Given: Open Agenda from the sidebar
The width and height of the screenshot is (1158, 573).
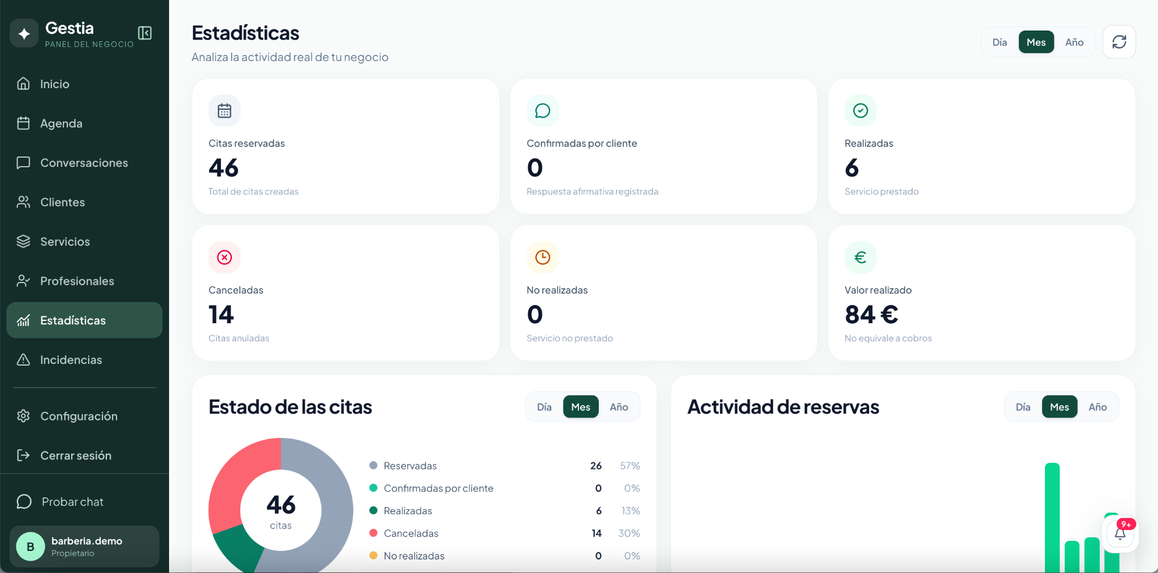Looking at the screenshot, I should [84, 123].
